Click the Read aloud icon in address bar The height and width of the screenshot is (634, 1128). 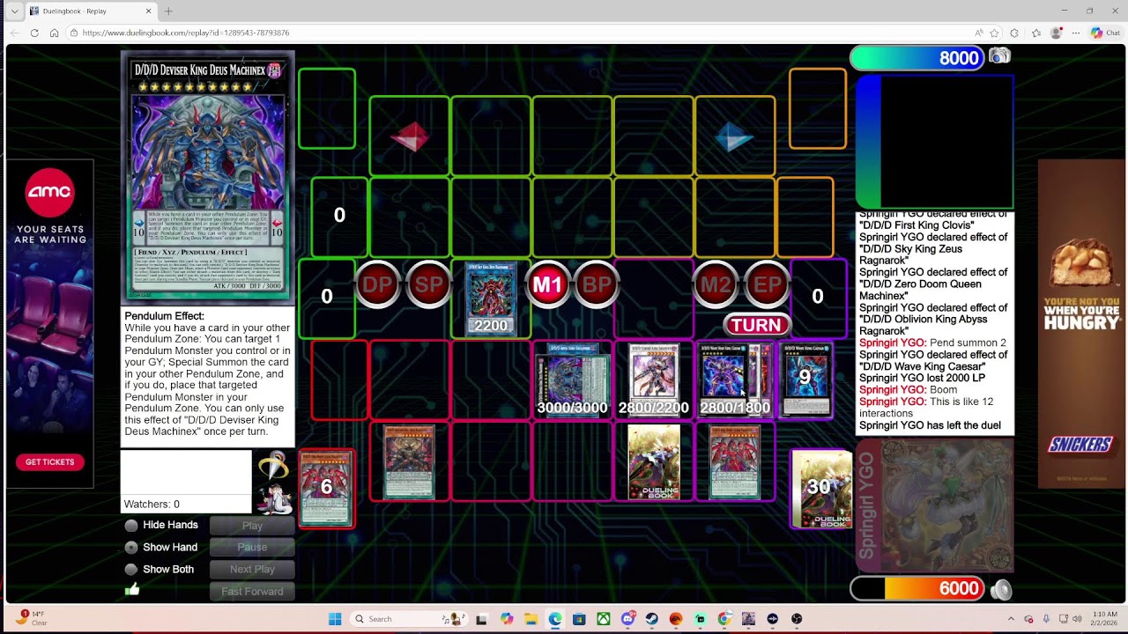[979, 33]
